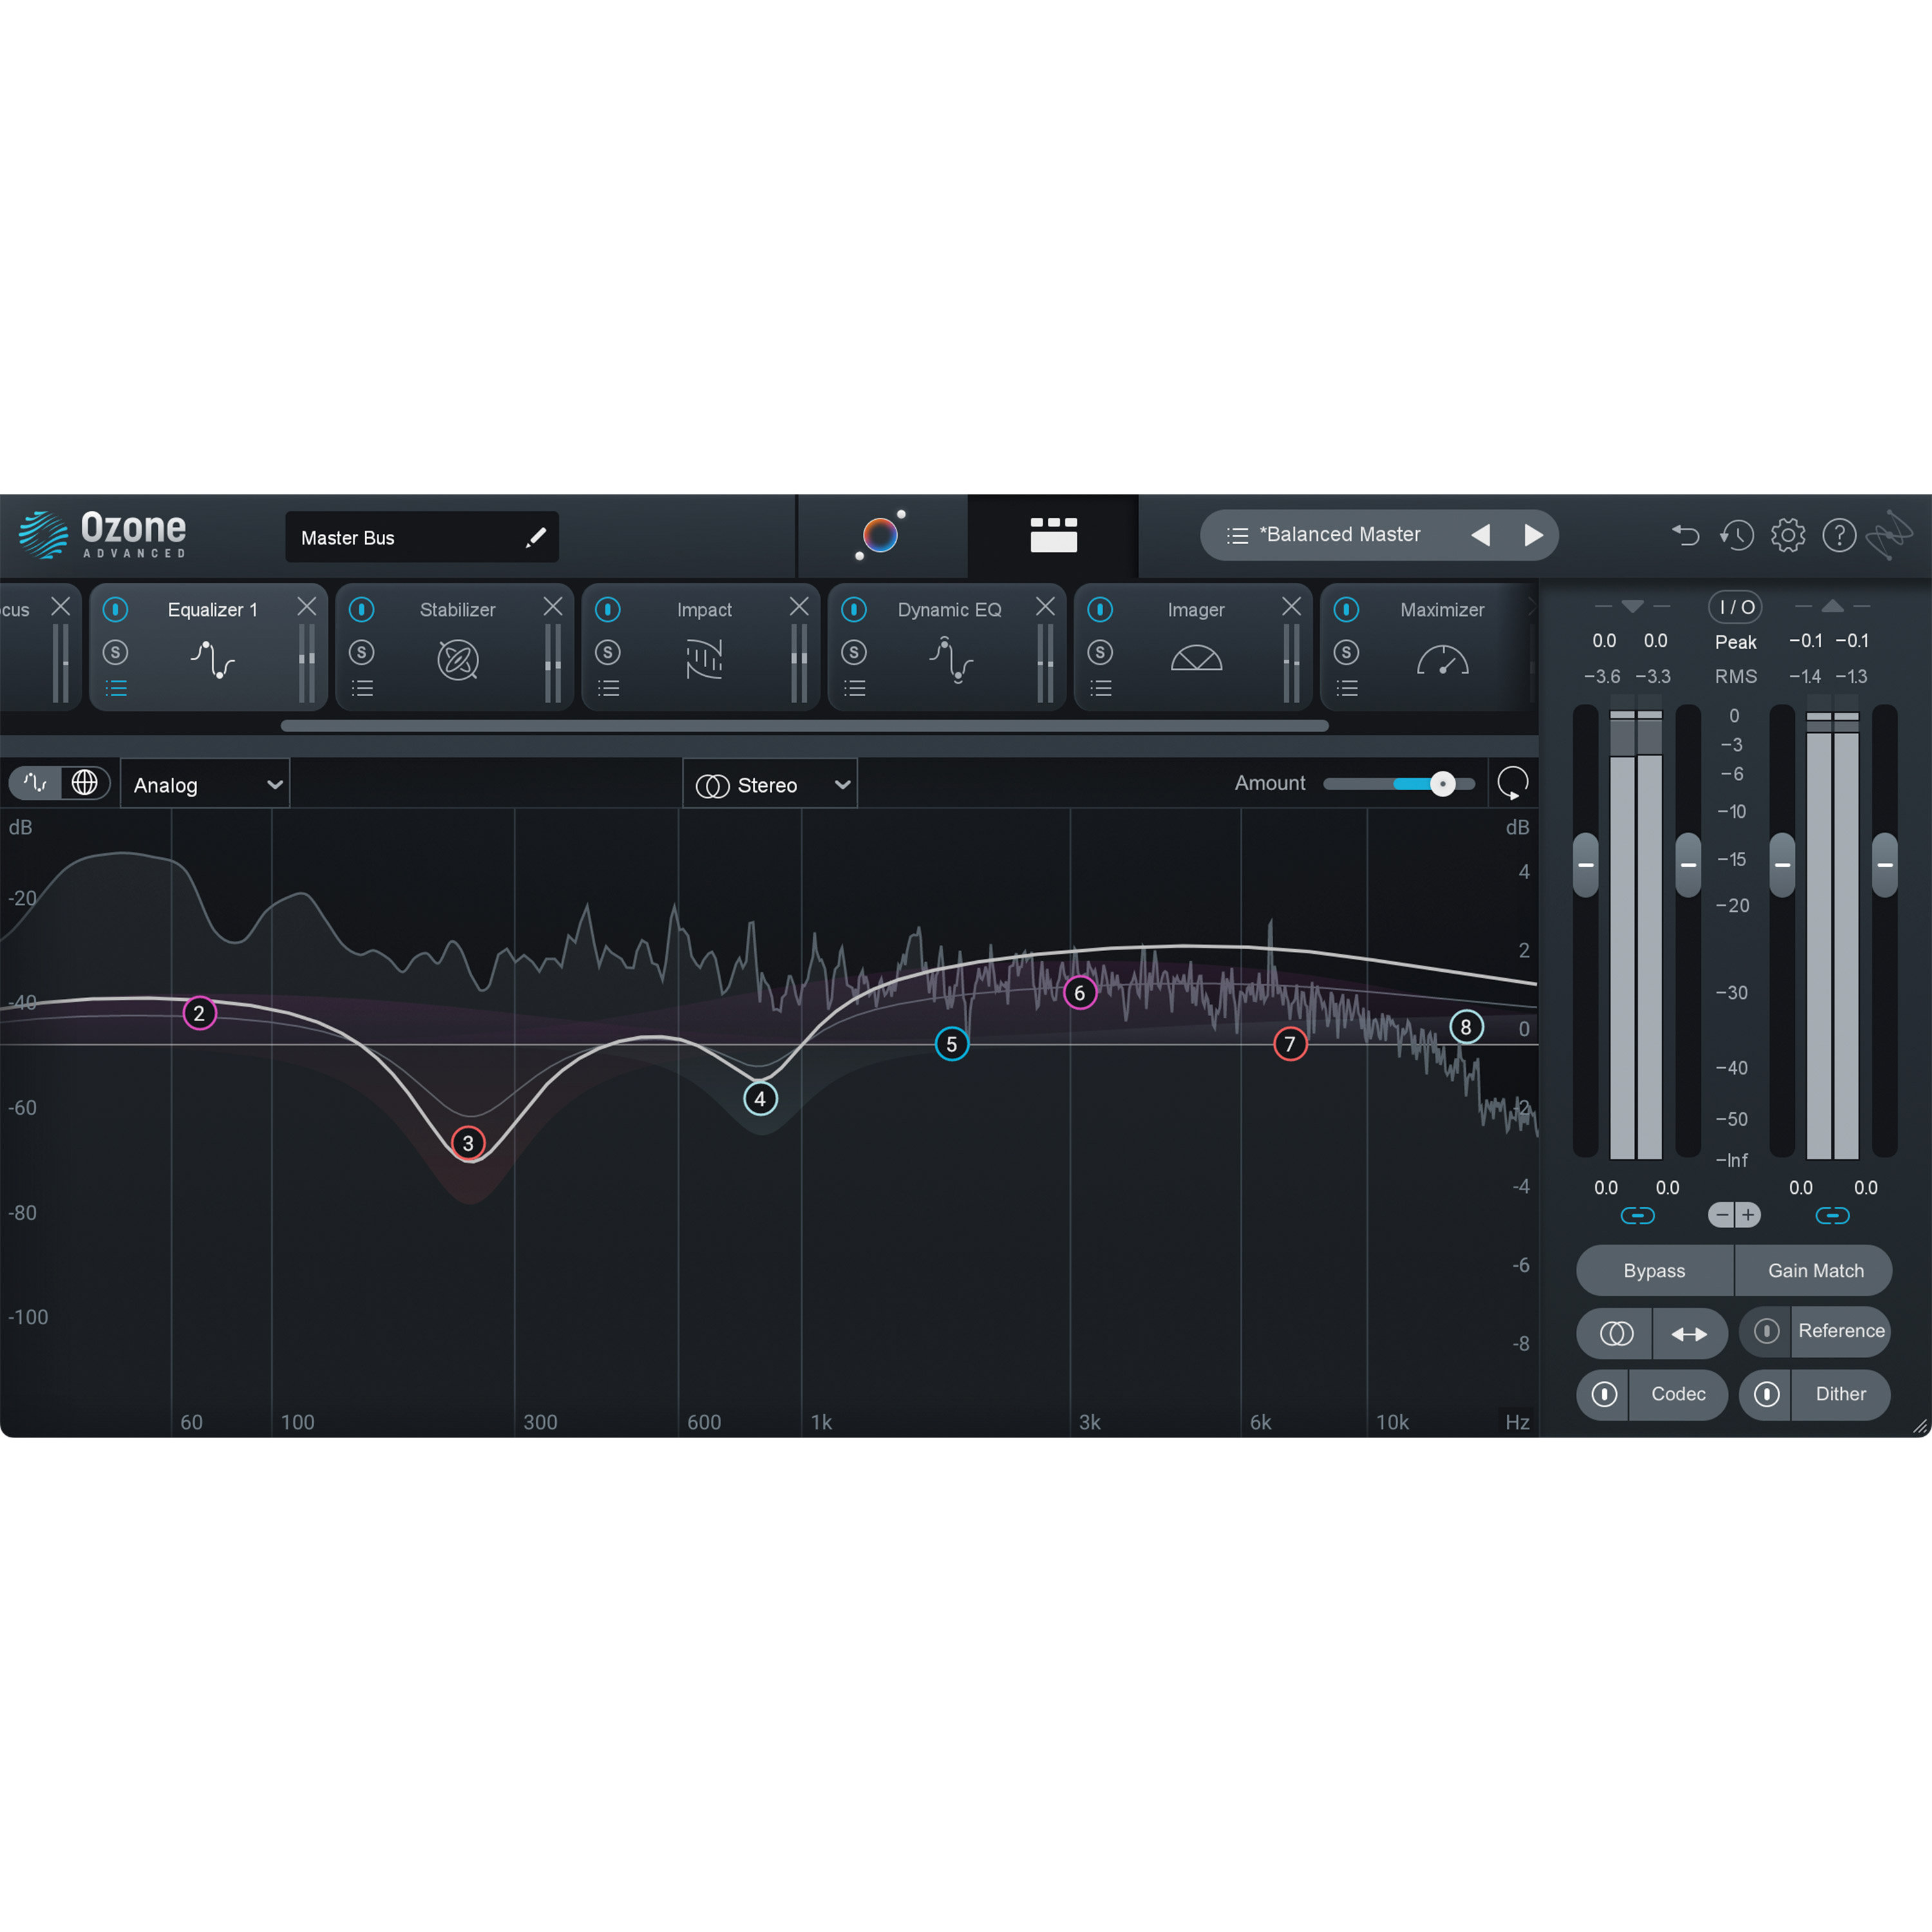Viewport: 1932px width, 1932px height.
Task: Switch to the module chain grid view
Action: click(1053, 536)
